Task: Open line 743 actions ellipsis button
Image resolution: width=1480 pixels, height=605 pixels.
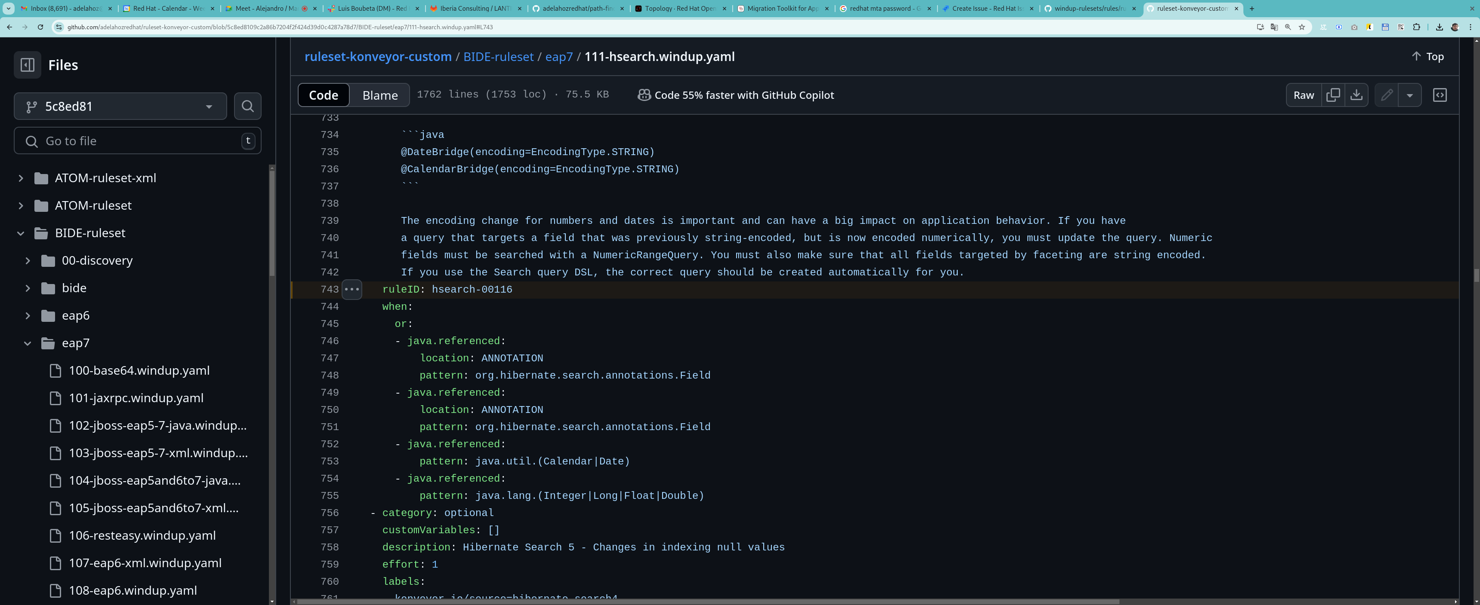Action: 351,289
